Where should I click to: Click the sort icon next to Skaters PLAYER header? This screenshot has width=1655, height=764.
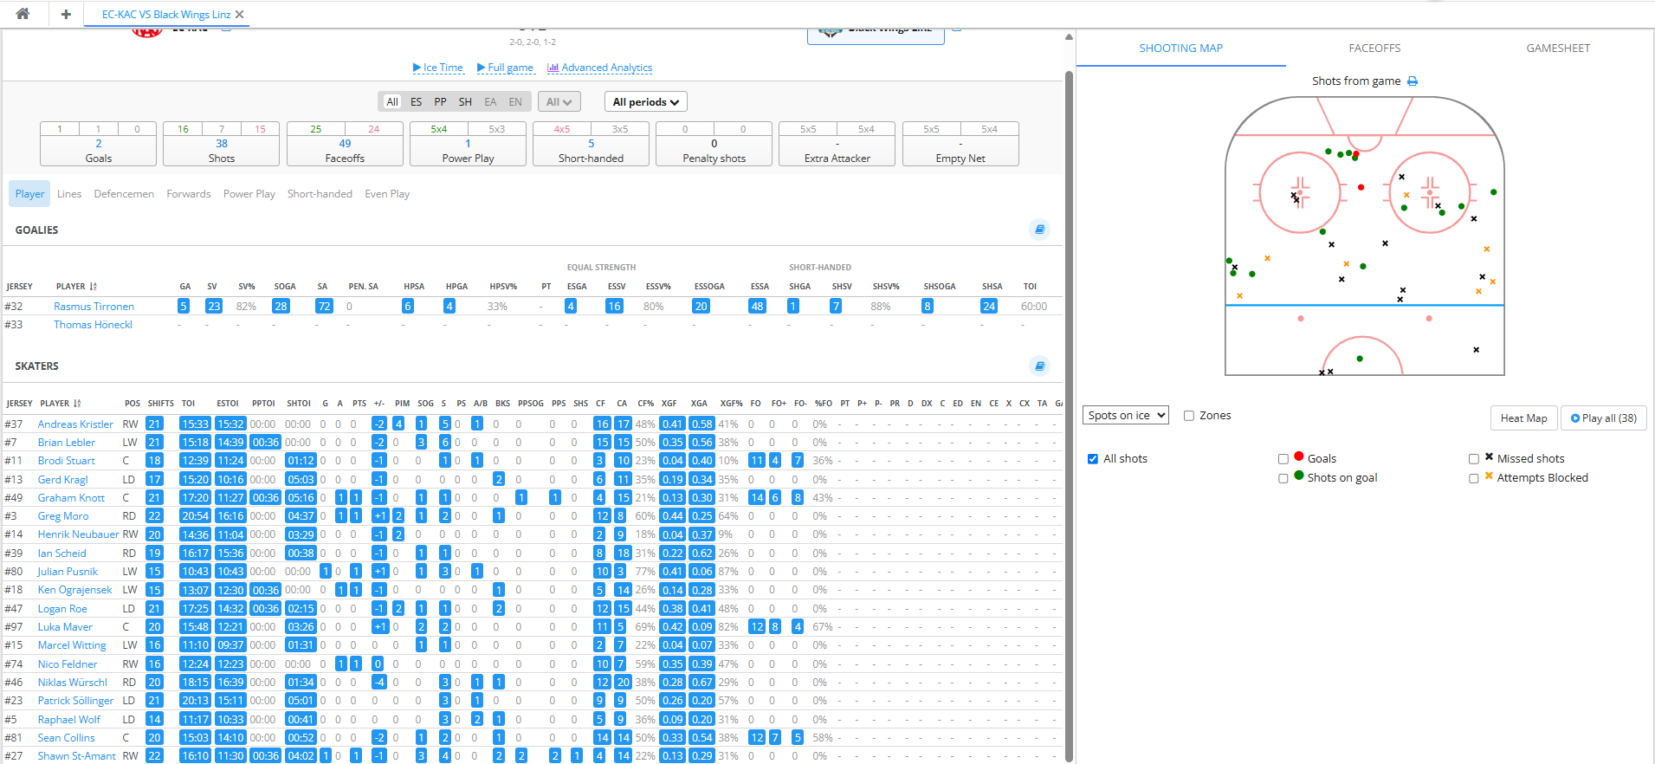pos(78,404)
